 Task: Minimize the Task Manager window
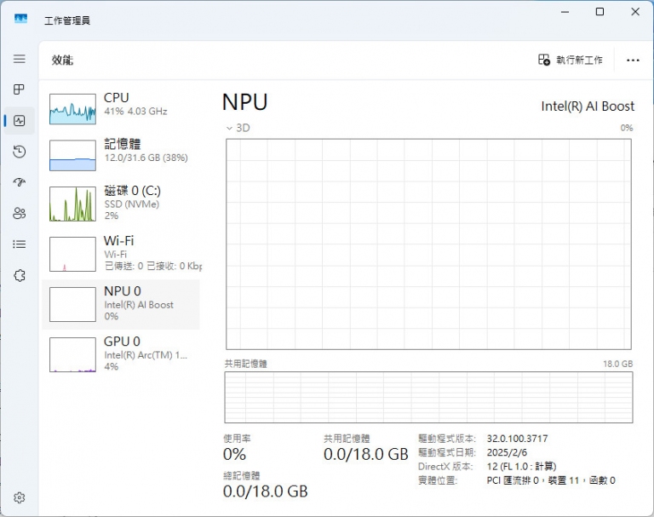pyautogui.click(x=565, y=12)
